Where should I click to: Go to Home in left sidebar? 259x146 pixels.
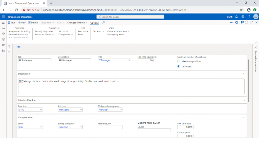4,28
